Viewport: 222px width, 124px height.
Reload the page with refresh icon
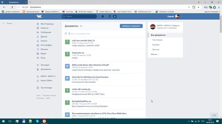(x=19, y=7)
